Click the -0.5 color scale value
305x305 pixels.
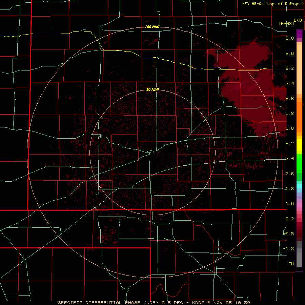[x=288, y=234]
